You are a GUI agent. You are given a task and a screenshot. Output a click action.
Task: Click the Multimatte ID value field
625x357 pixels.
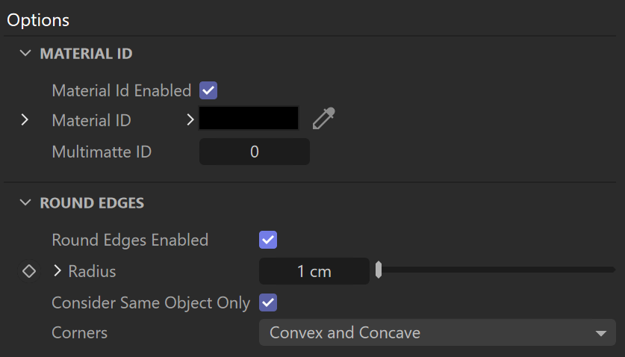point(255,152)
